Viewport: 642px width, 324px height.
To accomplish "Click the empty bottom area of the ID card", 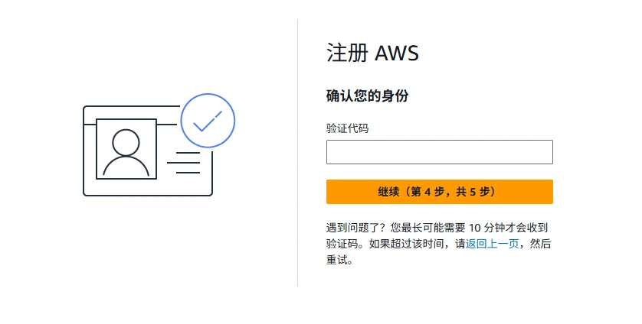I will [x=147, y=188].
